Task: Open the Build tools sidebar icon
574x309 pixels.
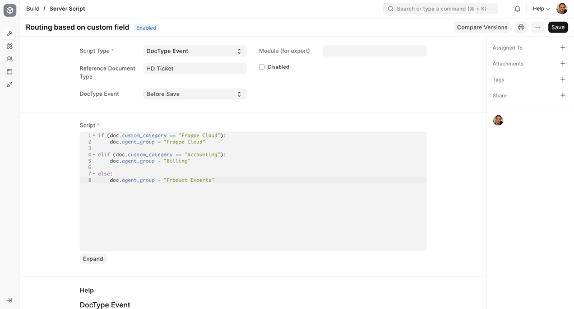Action: [x=10, y=34]
